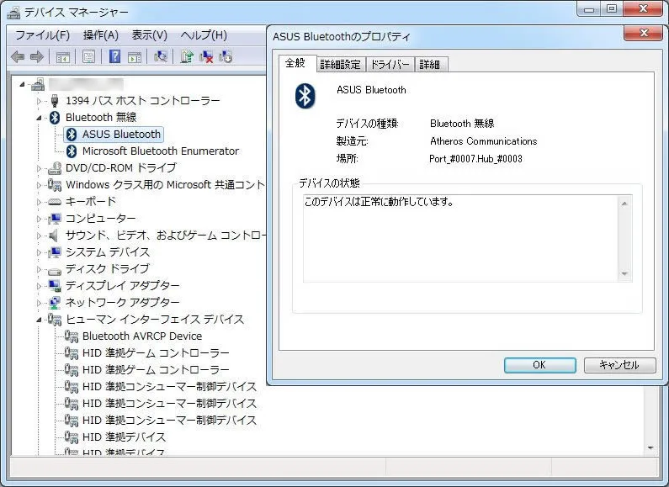Close the ASUS Bluetooth properties dialog
The height and width of the screenshot is (487, 669).
coord(645,33)
